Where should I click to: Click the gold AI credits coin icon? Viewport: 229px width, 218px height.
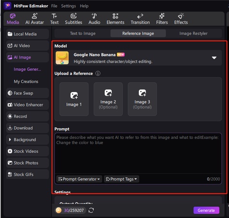[58, 210]
